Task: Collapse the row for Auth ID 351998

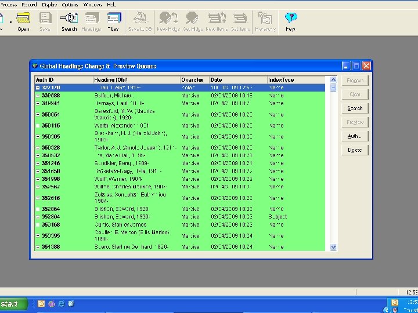Action: pyautogui.click(x=38, y=179)
